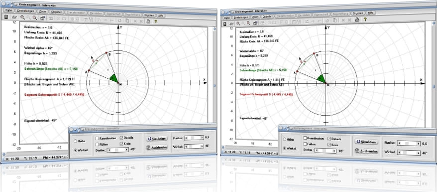Open the Einstellungen menu in right window

click(241, 17)
